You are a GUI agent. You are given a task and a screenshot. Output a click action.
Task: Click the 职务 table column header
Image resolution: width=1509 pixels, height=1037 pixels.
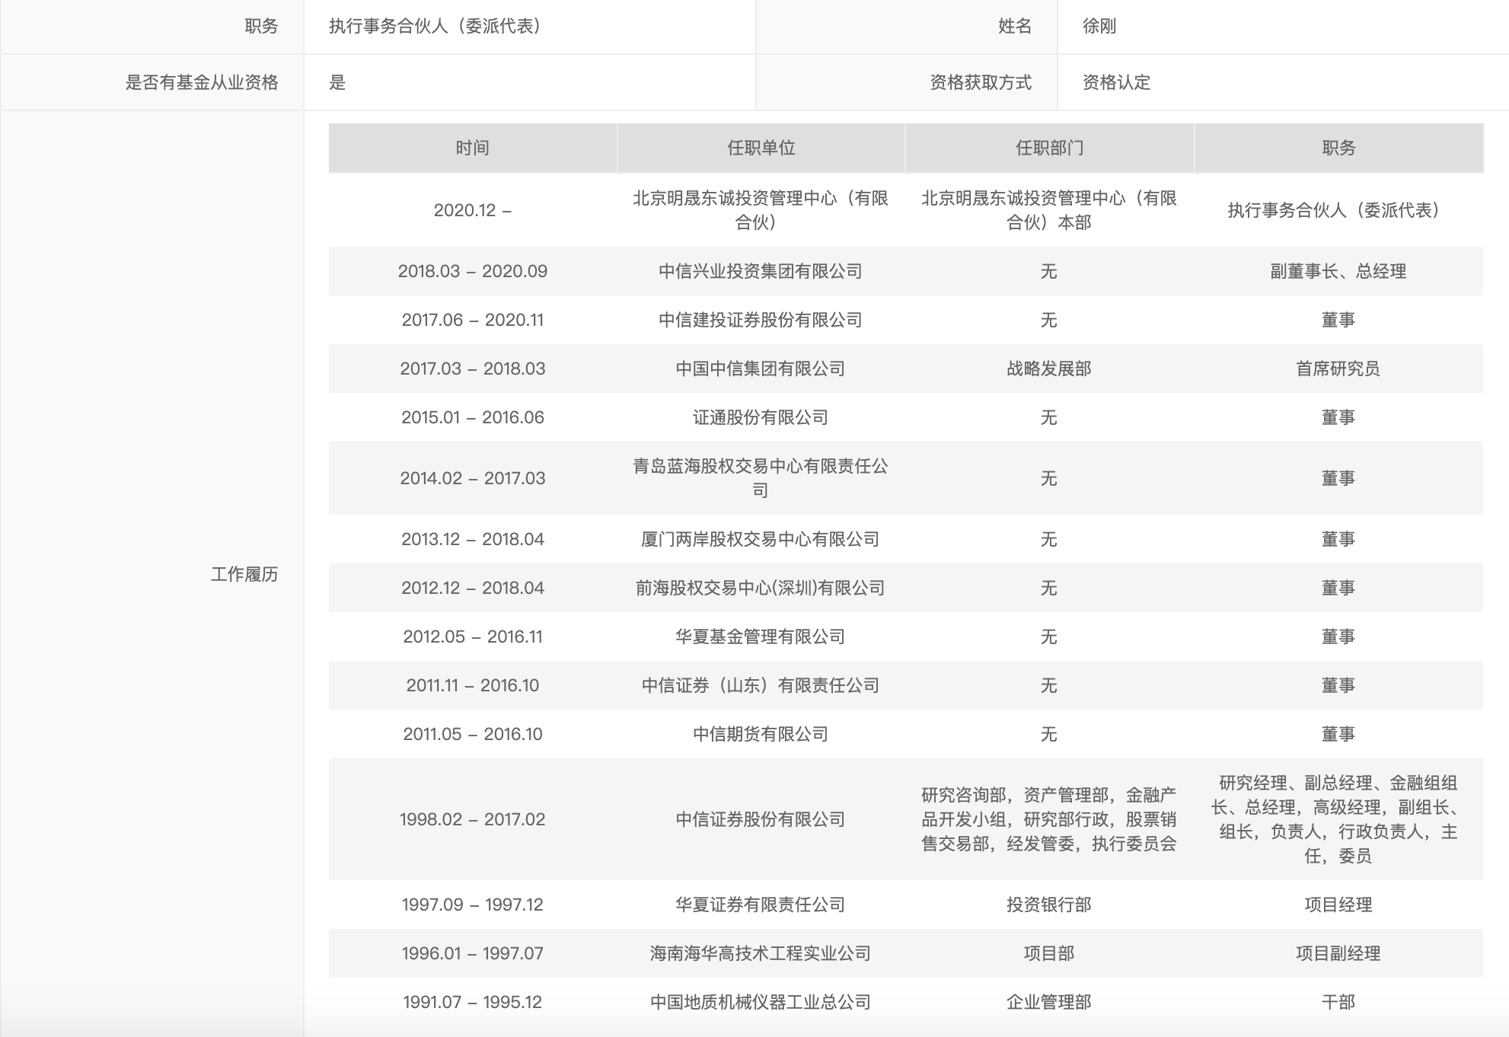pos(1338,148)
